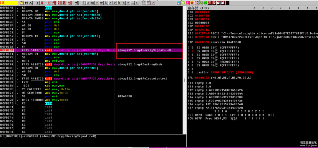Click the registers (FPU) panel header
318x148 pixels.
[x=200, y=8]
